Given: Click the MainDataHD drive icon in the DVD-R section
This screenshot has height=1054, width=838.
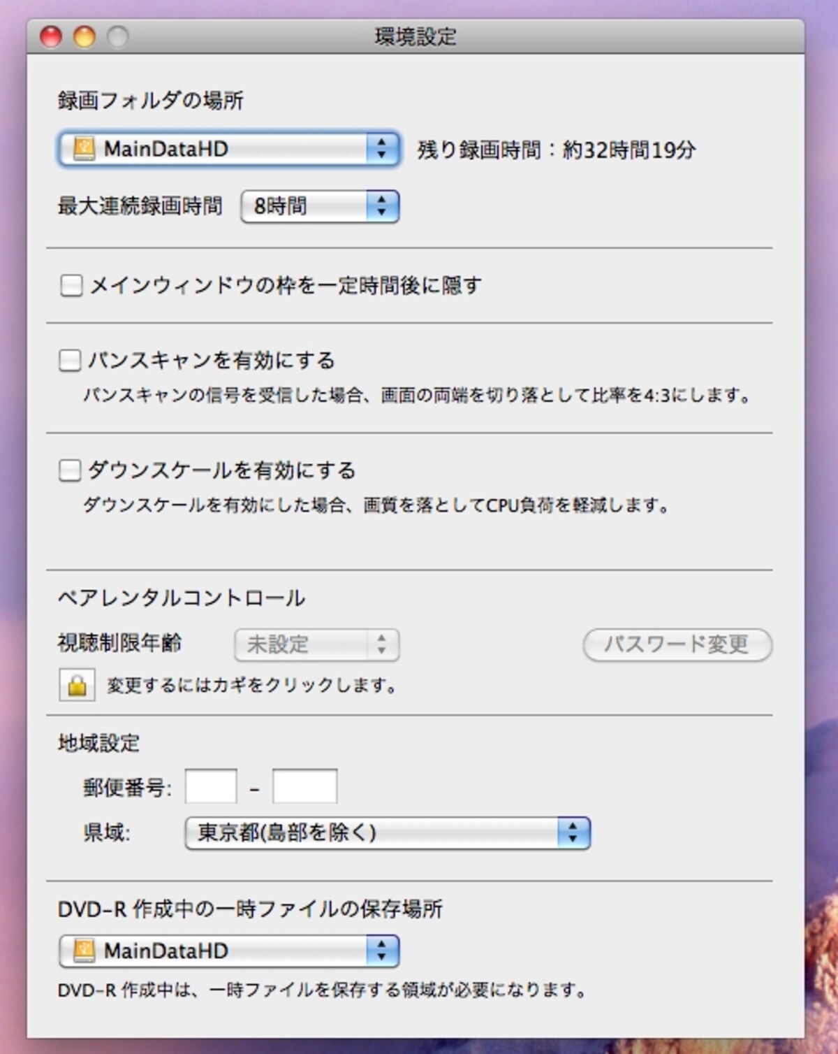Looking at the screenshot, I should (84, 951).
